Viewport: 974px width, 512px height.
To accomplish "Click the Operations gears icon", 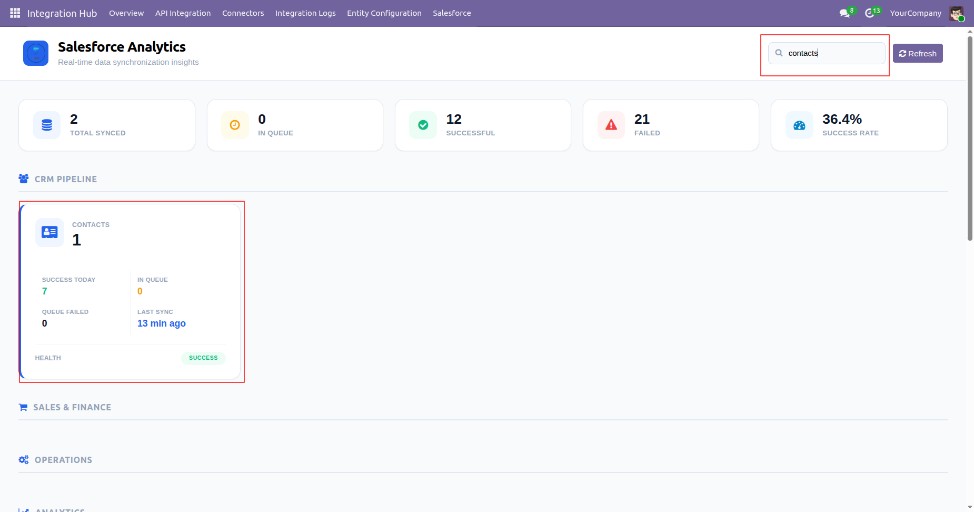I will click(24, 460).
